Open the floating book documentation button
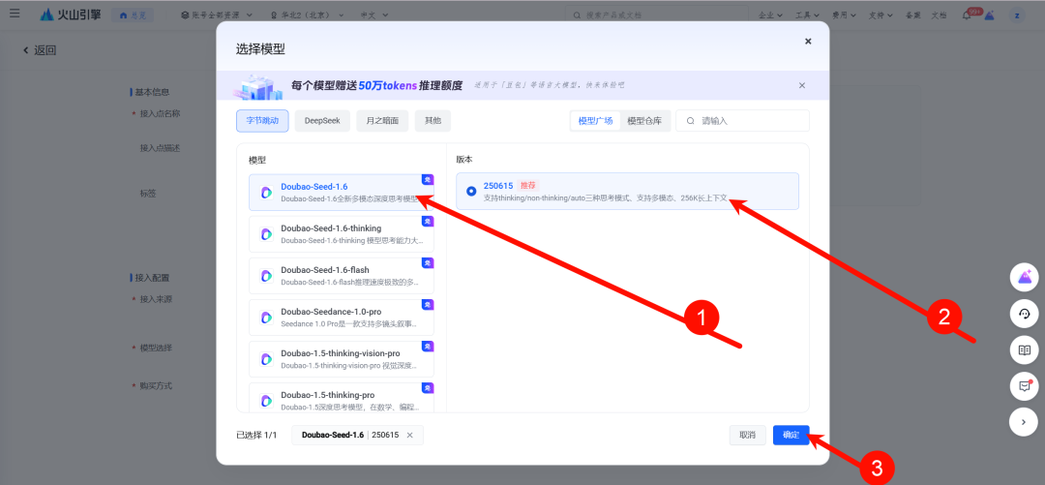This screenshot has width=1045, height=485. point(1025,349)
